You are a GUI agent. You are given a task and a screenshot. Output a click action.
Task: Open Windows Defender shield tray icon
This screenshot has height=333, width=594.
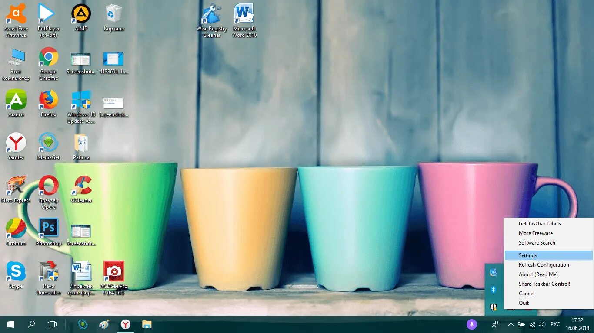(494, 307)
